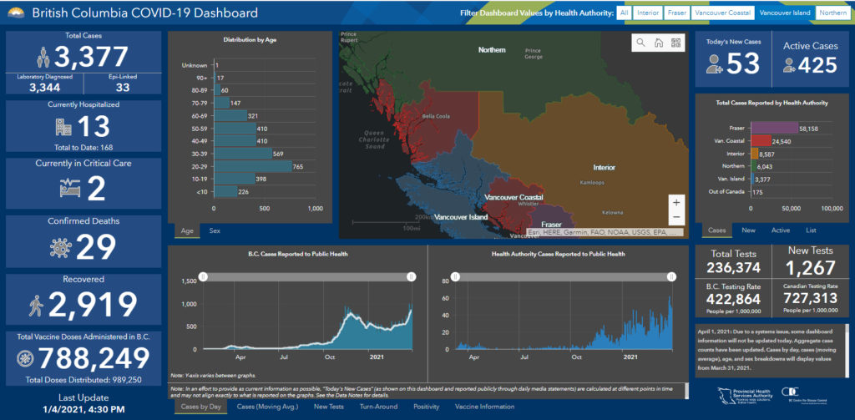This screenshot has width=855, height=420.
Task: Click right range handle on Health Authority chart
Action: coord(673,276)
